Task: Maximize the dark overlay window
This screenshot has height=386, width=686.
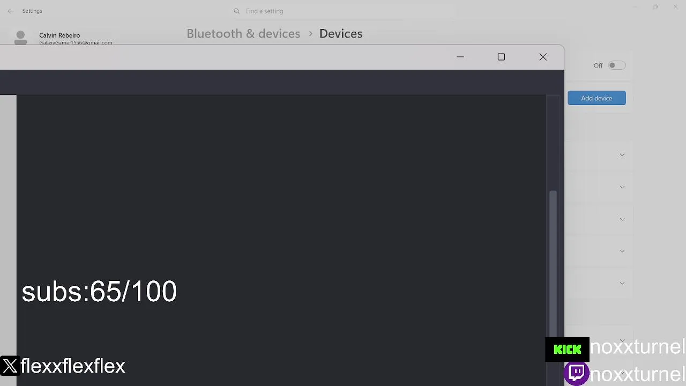Action: coord(501,57)
